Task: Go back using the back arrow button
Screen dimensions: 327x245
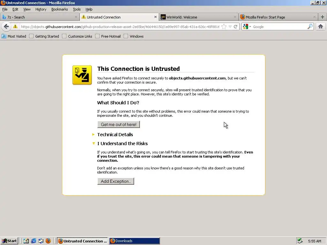Action: tap(6, 27)
